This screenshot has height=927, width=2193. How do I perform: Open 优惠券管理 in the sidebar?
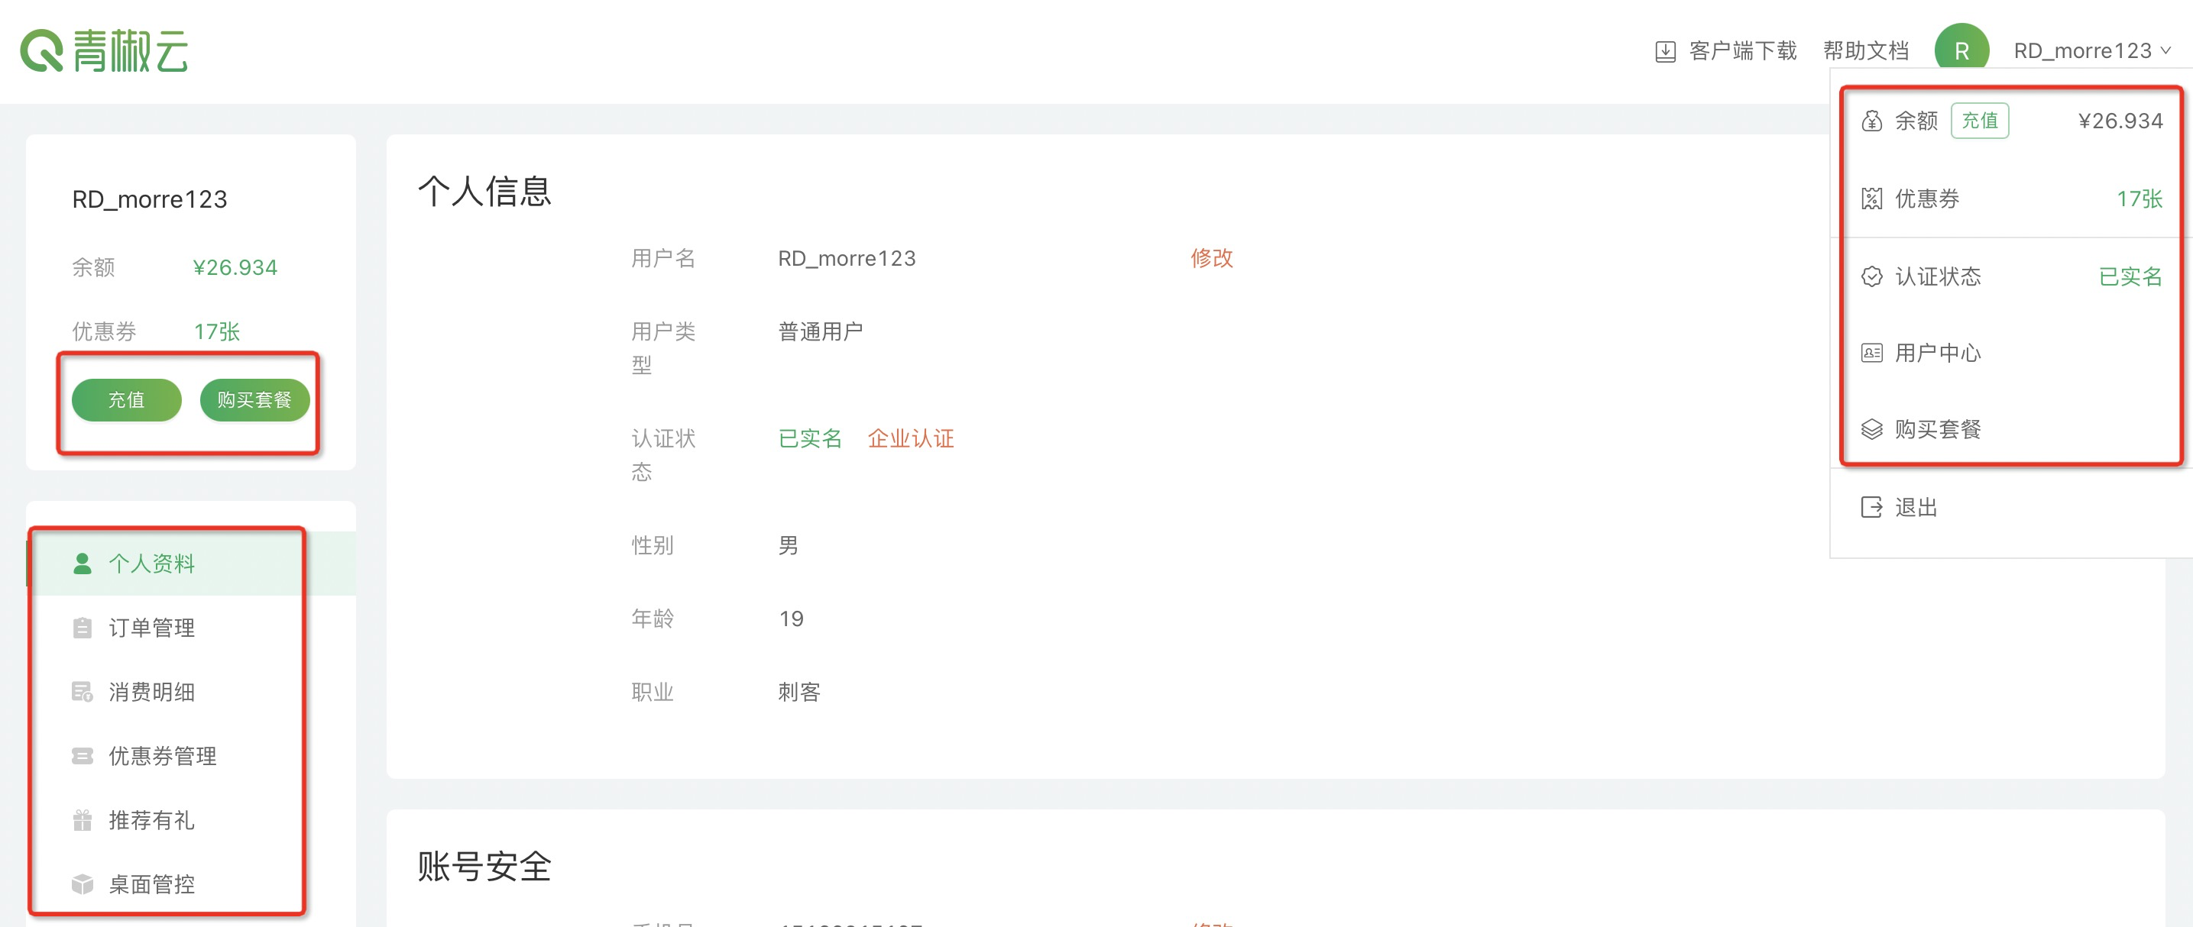click(162, 755)
